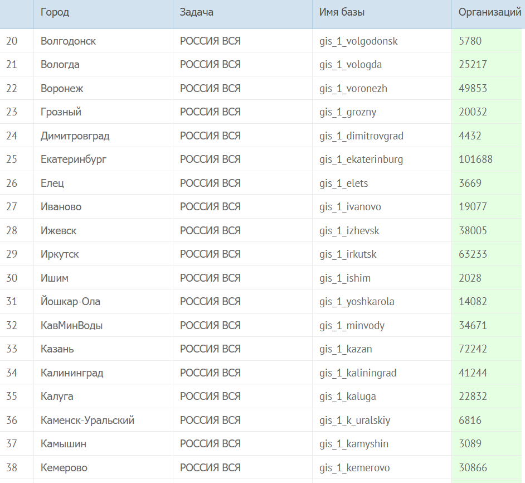
Task: Select row number 30
Action: [x=12, y=278]
